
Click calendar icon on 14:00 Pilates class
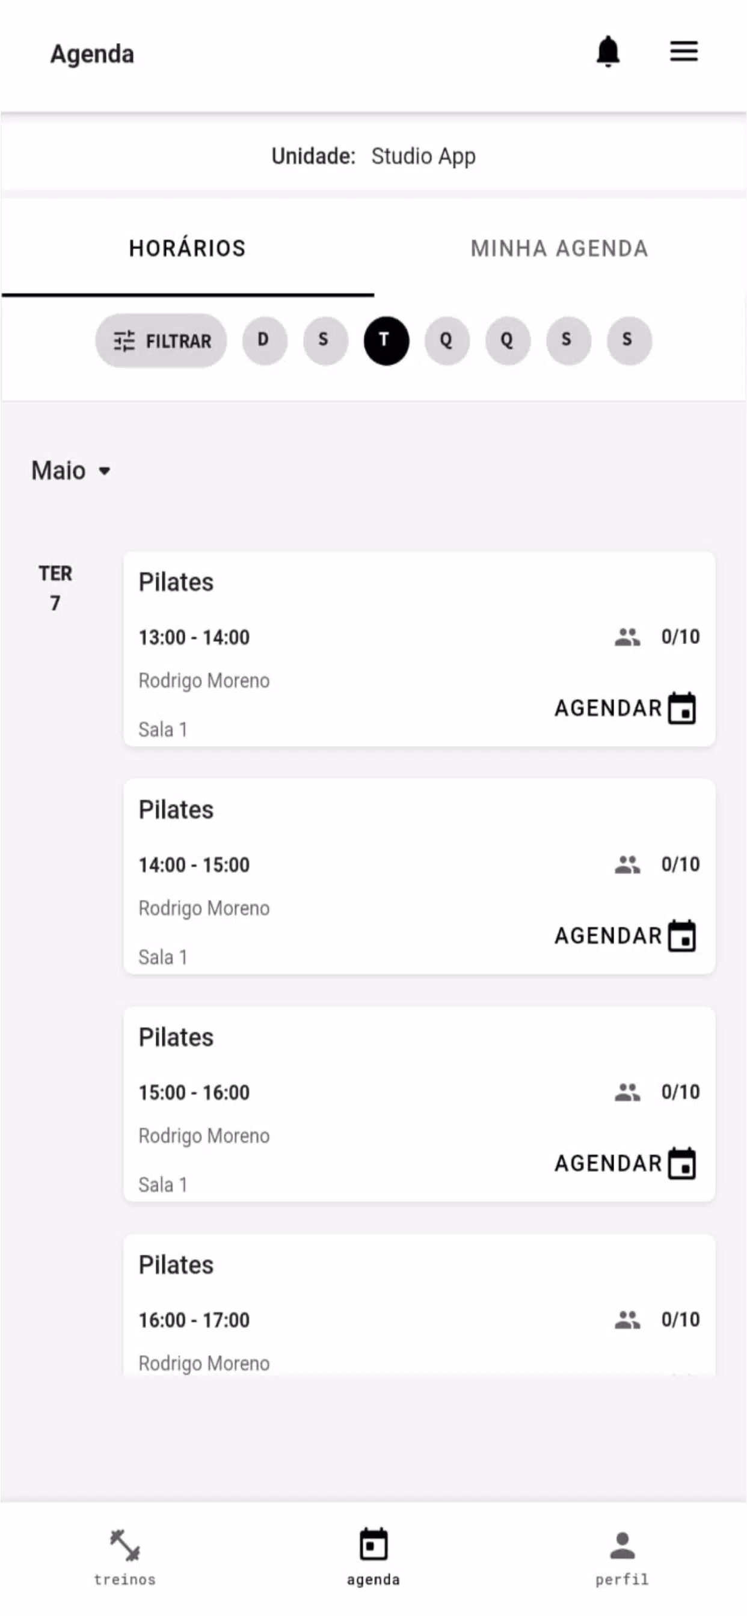pos(682,936)
